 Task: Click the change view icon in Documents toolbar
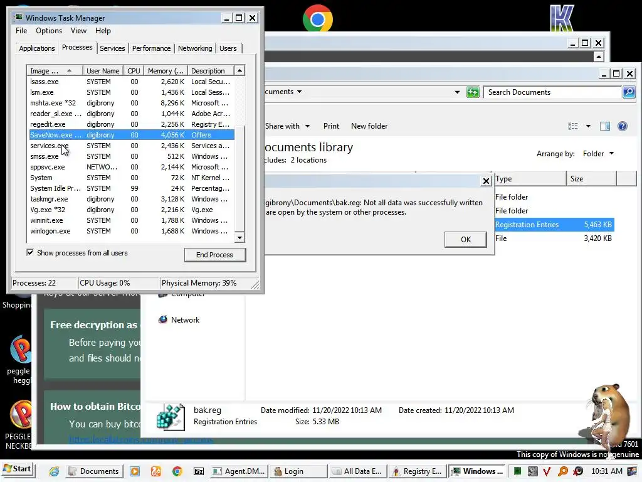coord(573,126)
